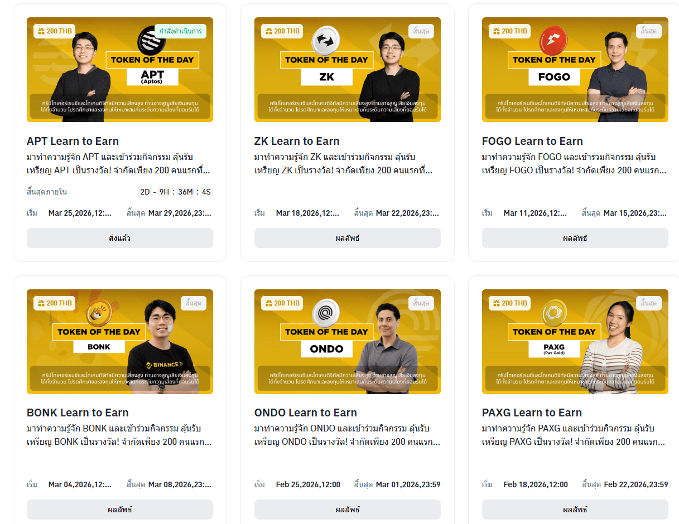View 'ผลลัพธ์' results on BONK card
The width and height of the screenshot is (679, 524).
tap(120, 510)
